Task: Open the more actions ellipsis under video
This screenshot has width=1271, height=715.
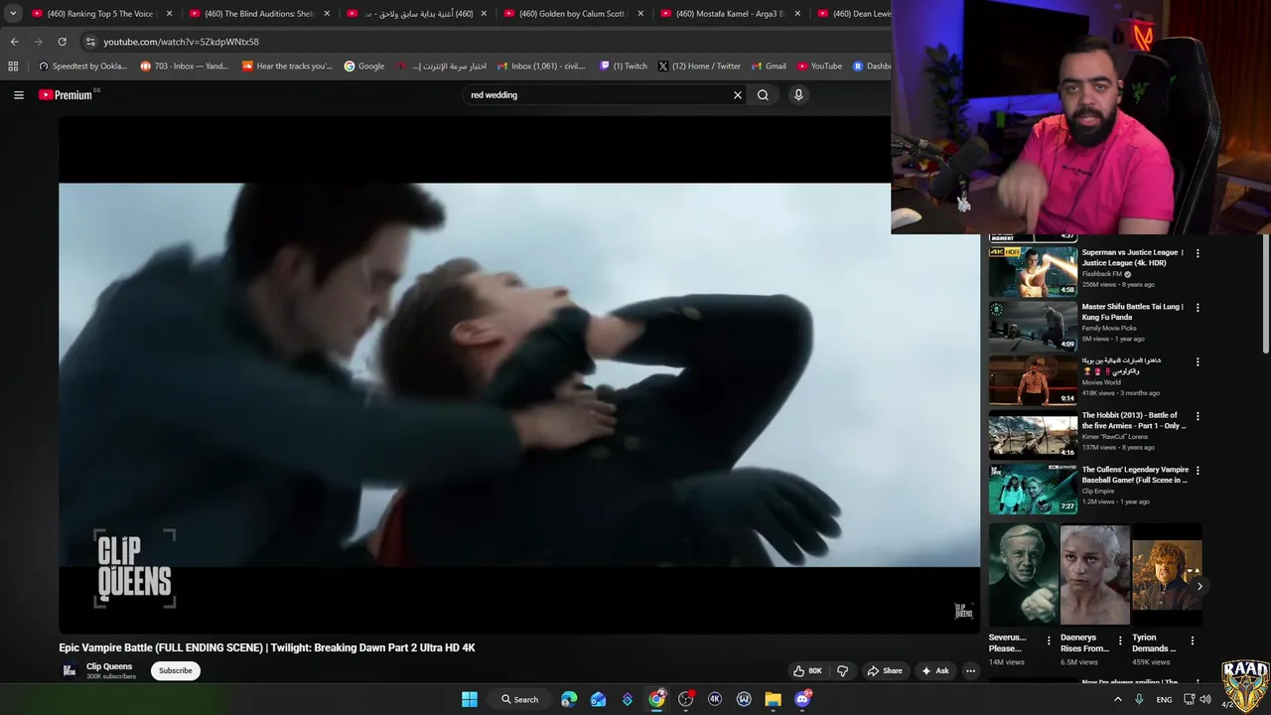Action: pos(971,671)
